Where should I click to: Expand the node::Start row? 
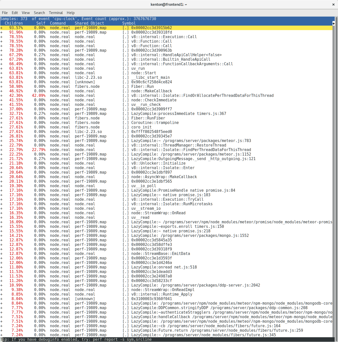point(2,73)
